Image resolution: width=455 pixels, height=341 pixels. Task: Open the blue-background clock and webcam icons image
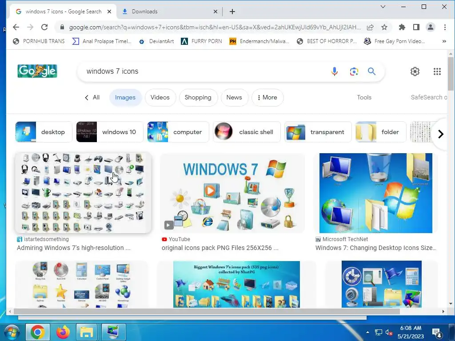click(x=382, y=284)
